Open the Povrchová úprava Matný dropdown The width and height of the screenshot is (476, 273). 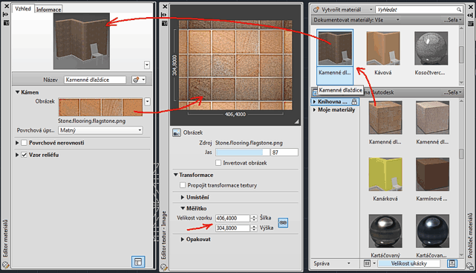[100, 130]
